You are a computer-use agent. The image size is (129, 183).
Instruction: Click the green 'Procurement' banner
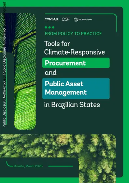tap(76, 63)
